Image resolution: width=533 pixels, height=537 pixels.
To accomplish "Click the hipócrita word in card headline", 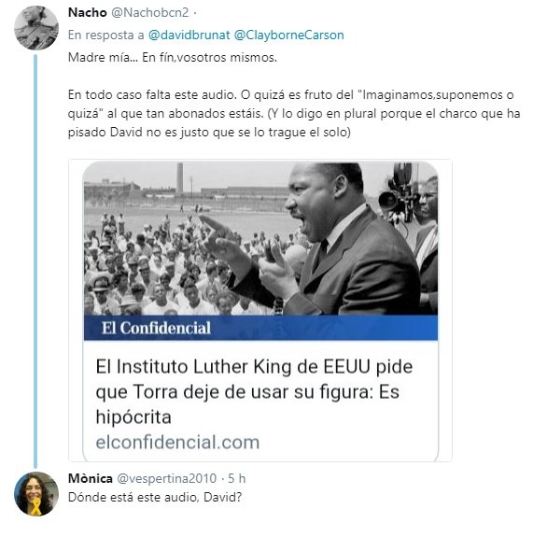I will click(x=133, y=417).
